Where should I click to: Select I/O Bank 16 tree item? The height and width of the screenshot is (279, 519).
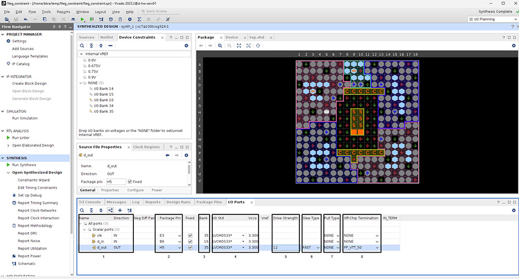tap(103, 100)
